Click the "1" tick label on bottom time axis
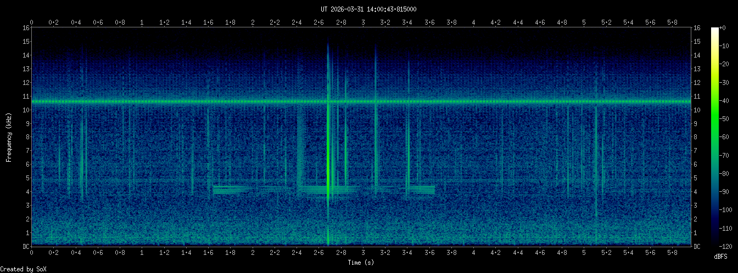Viewport: 738px width, 273px height. click(142, 253)
